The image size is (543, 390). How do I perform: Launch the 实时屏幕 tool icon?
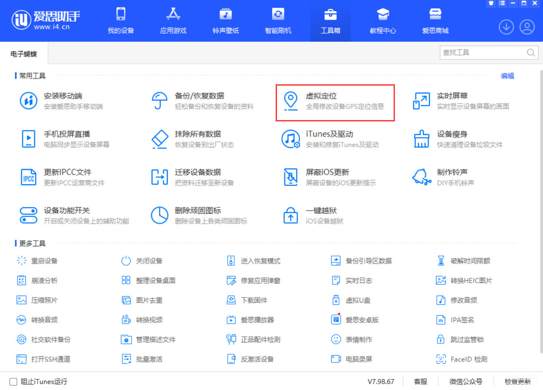(422, 101)
